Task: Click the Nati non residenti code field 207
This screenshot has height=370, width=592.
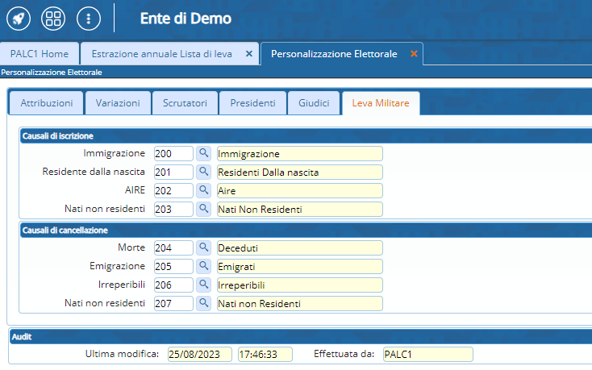Action: (x=173, y=304)
